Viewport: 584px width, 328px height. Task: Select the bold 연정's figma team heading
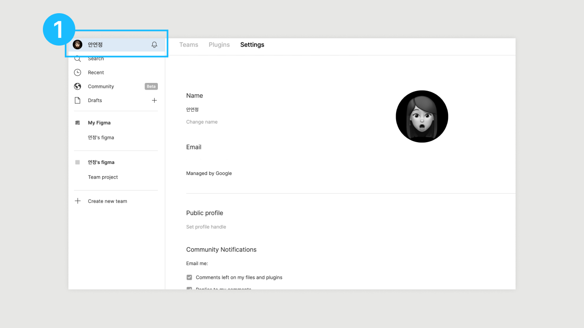[x=101, y=162]
